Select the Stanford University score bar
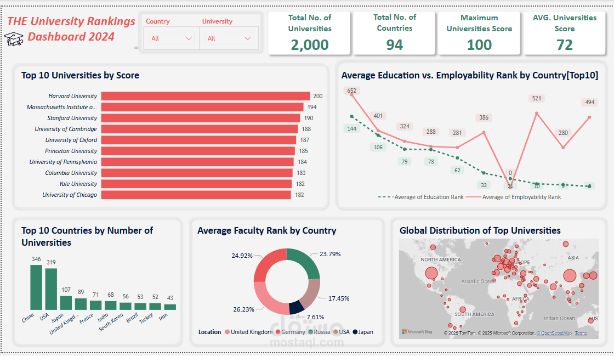Screen dimensions: 614x356 coord(201,118)
